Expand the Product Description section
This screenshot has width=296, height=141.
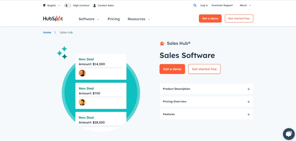coord(206,89)
